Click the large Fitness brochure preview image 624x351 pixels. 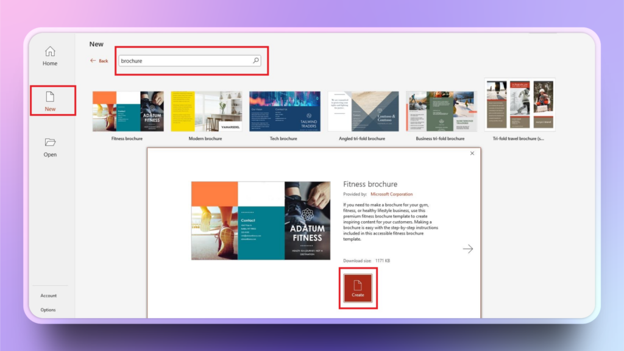261,221
